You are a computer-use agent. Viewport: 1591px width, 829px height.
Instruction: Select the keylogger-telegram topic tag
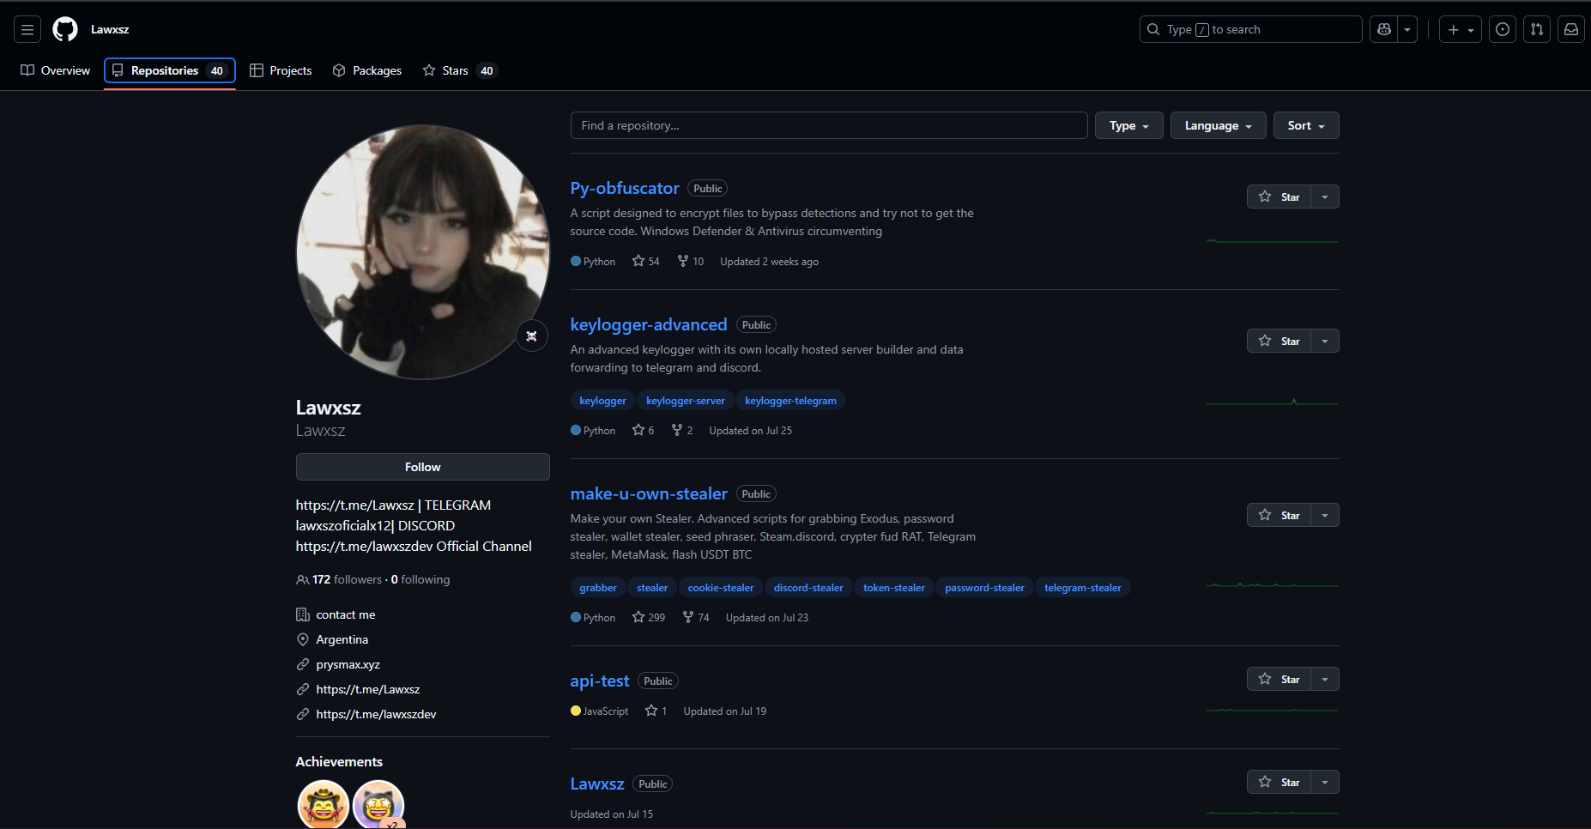point(790,401)
